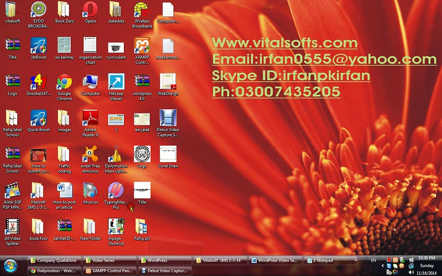Viewport: 442px width, 276px height.
Task: Open Debut Video Capture desktop shortcut
Action: tap(168, 123)
